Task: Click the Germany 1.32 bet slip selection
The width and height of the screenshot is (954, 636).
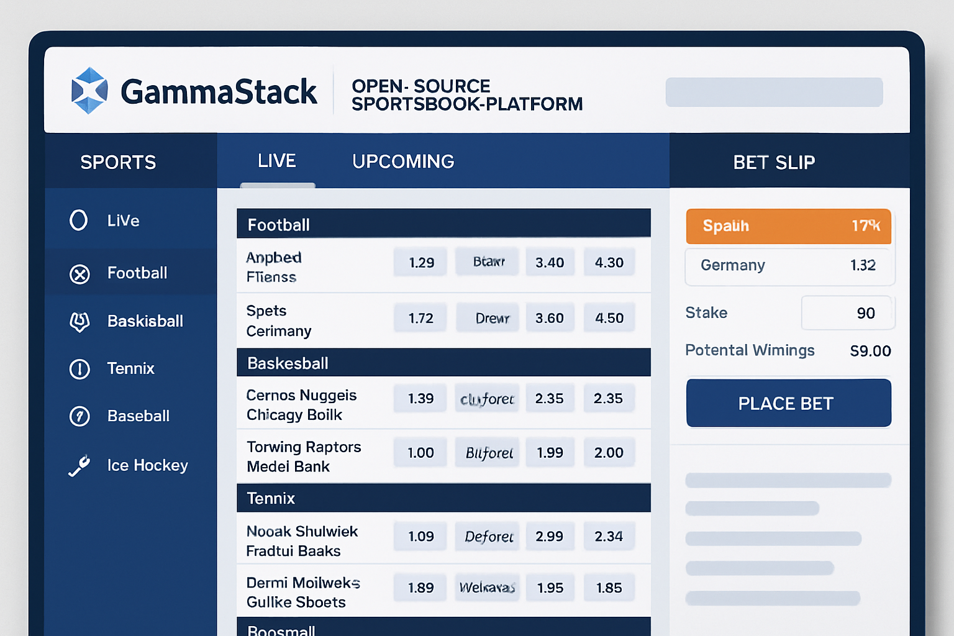Action: point(789,266)
